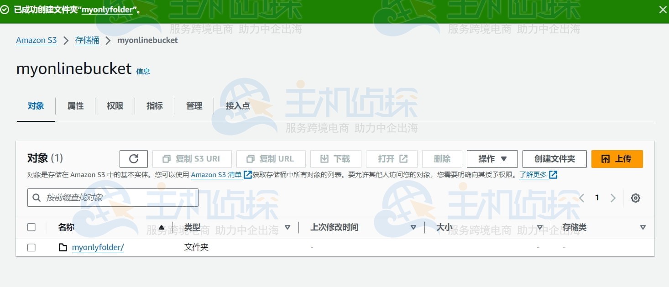Switch to the 管理 tab

click(x=194, y=106)
